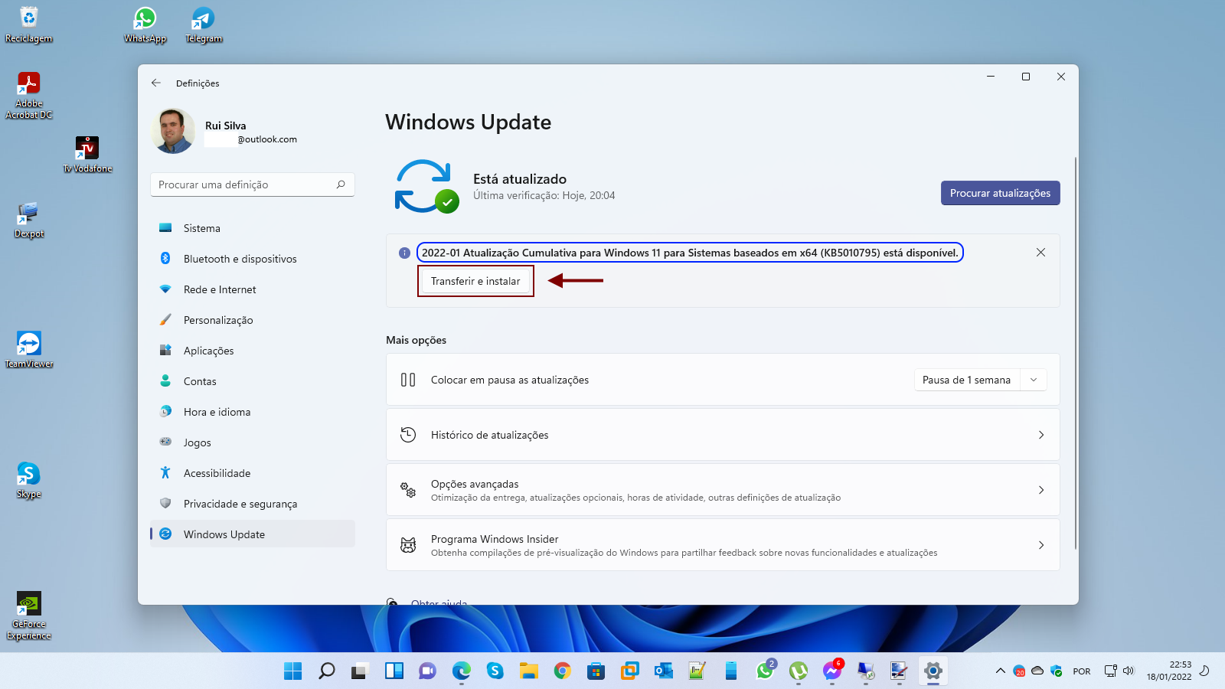
Task: Go to Privacidade e segurança
Action: coord(240,504)
